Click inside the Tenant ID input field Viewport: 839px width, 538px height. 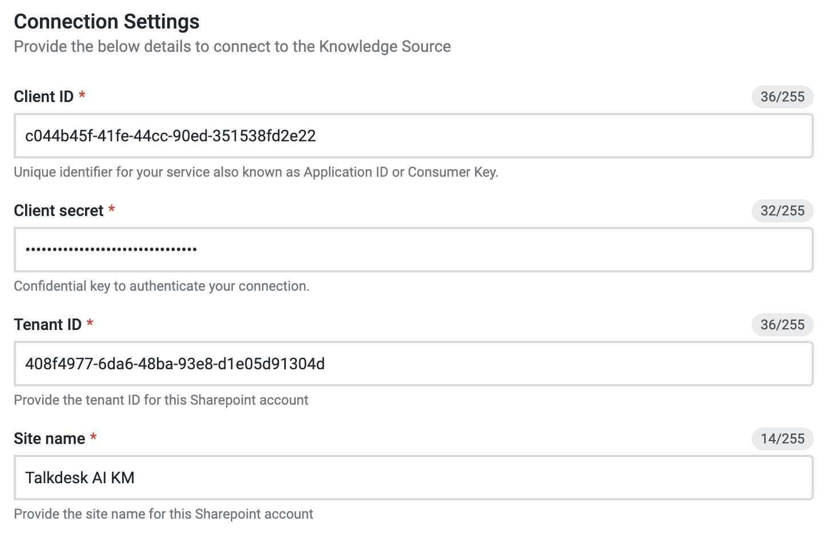tap(400, 364)
